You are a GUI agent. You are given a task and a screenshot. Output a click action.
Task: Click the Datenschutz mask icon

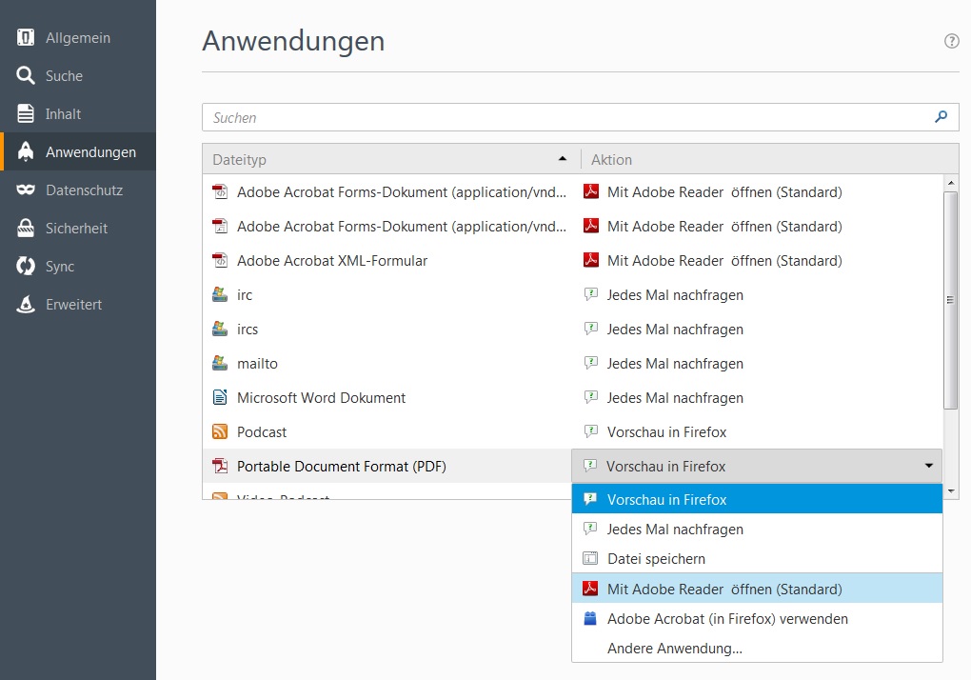click(x=26, y=190)
